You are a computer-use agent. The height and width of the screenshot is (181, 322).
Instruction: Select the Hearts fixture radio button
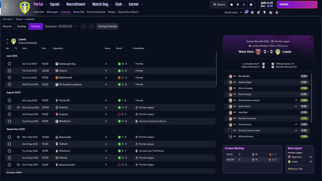[9, 71]
